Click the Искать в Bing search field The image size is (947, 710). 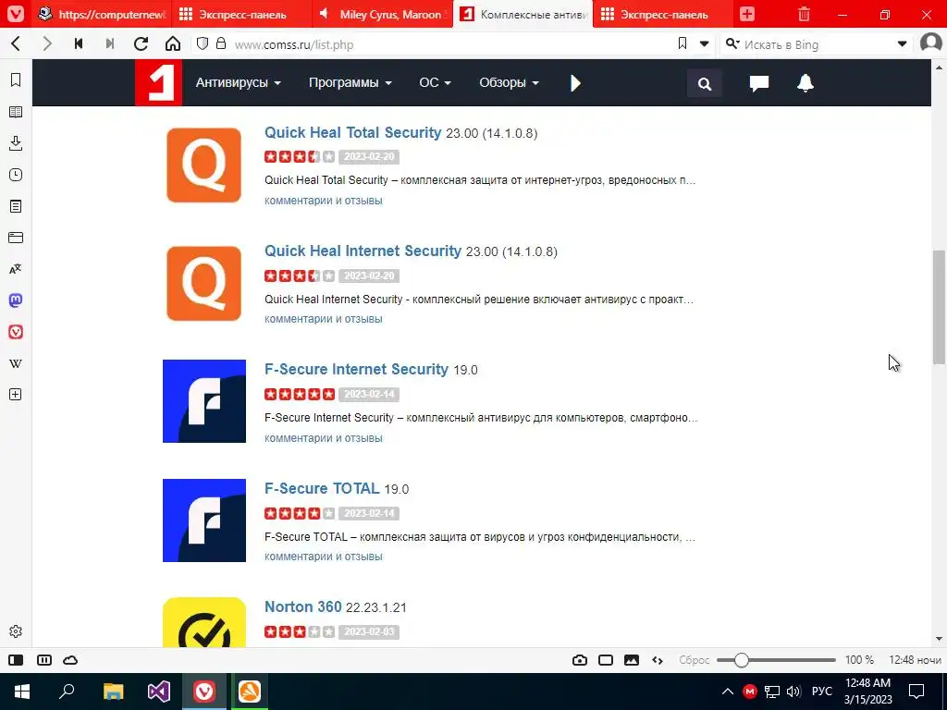coord(817,44)
